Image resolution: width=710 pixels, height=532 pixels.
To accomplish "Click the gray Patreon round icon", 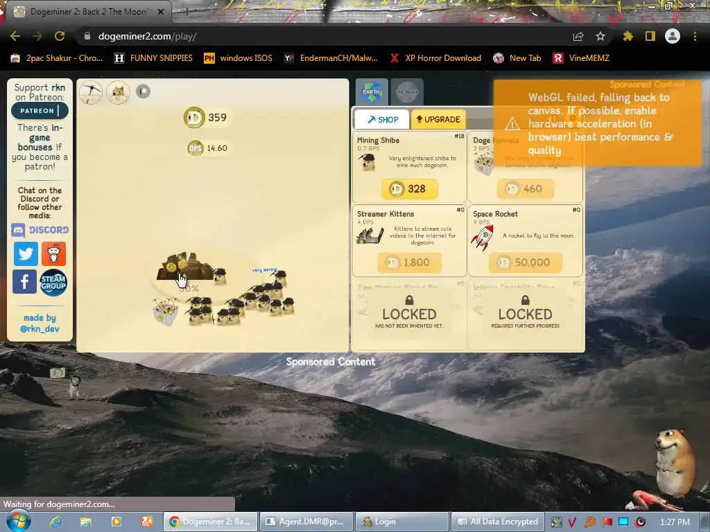I will 143,91.
